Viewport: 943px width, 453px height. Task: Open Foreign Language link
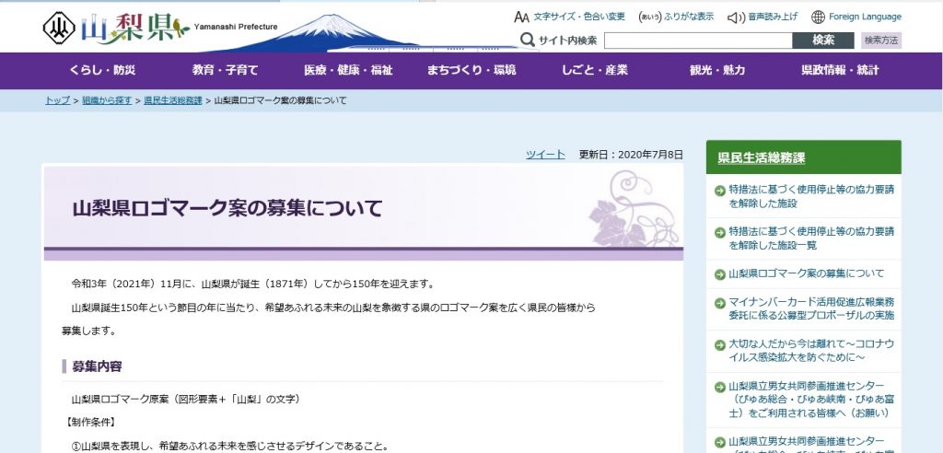pyautogui.click(x=865, y=17)
